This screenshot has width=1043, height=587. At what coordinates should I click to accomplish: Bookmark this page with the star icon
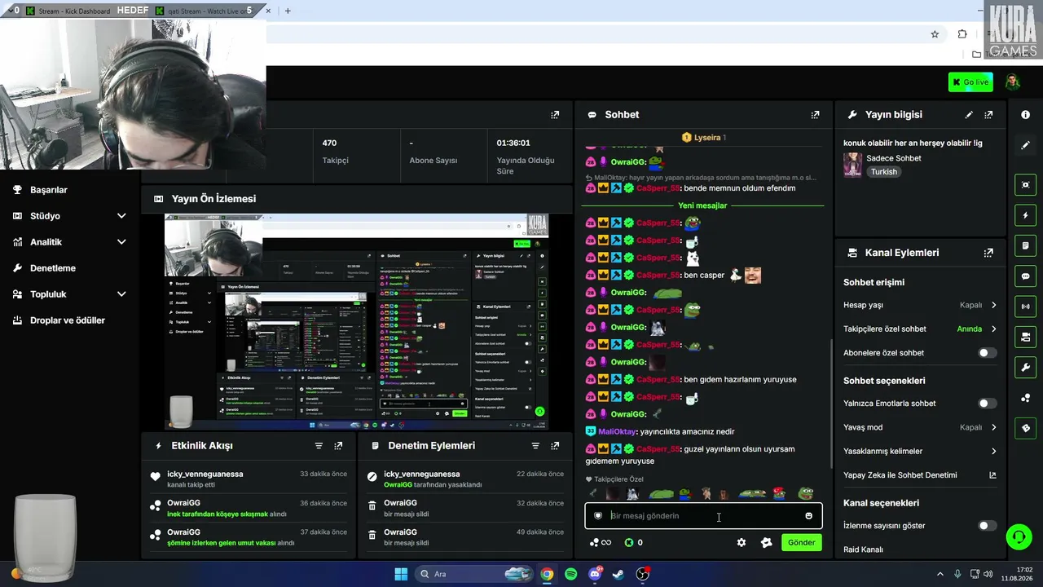coord(935,34)
